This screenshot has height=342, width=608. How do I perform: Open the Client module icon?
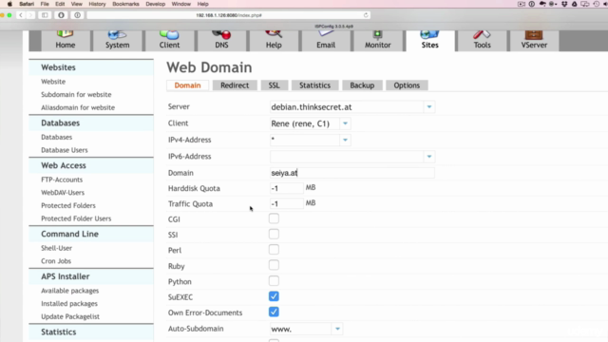[x=169, y=40]
